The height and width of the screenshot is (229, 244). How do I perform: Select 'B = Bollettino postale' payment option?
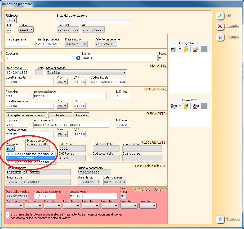[31, 154]
